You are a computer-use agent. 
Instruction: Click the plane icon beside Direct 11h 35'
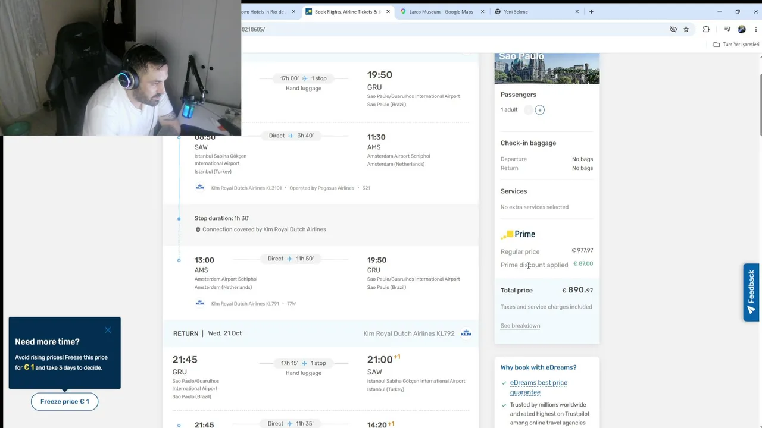290,424
